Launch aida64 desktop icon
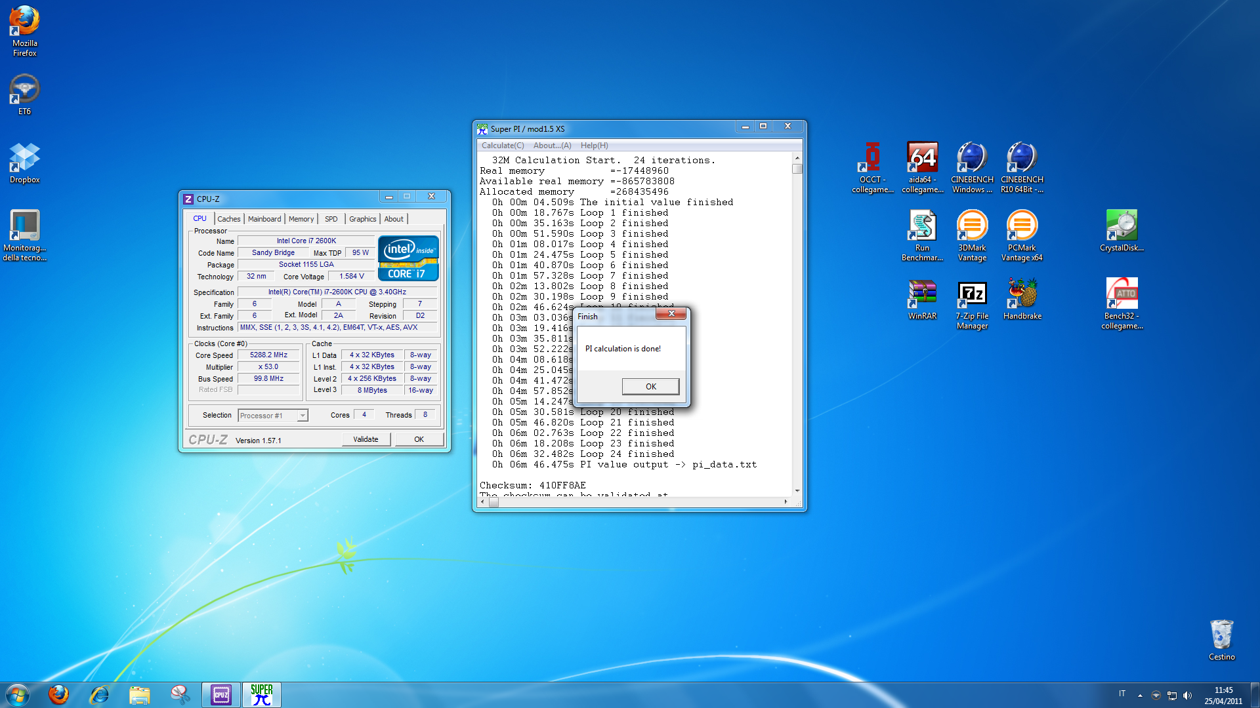This screenshot has height=708, width=1260. [922, 159]
